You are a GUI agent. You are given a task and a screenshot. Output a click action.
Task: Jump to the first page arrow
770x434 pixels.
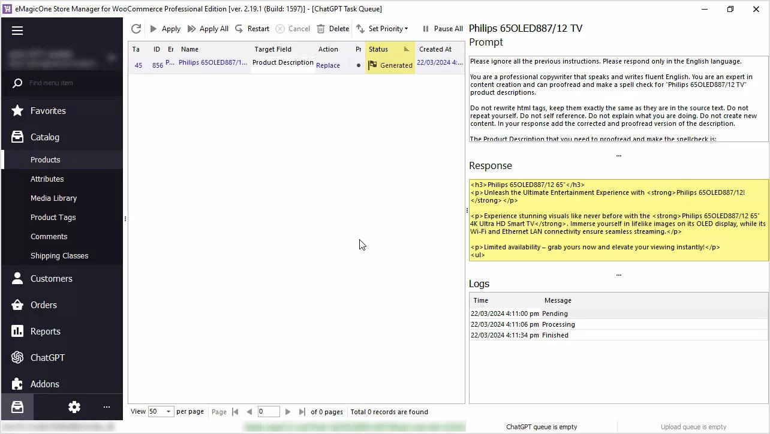[x=235, y=412]
